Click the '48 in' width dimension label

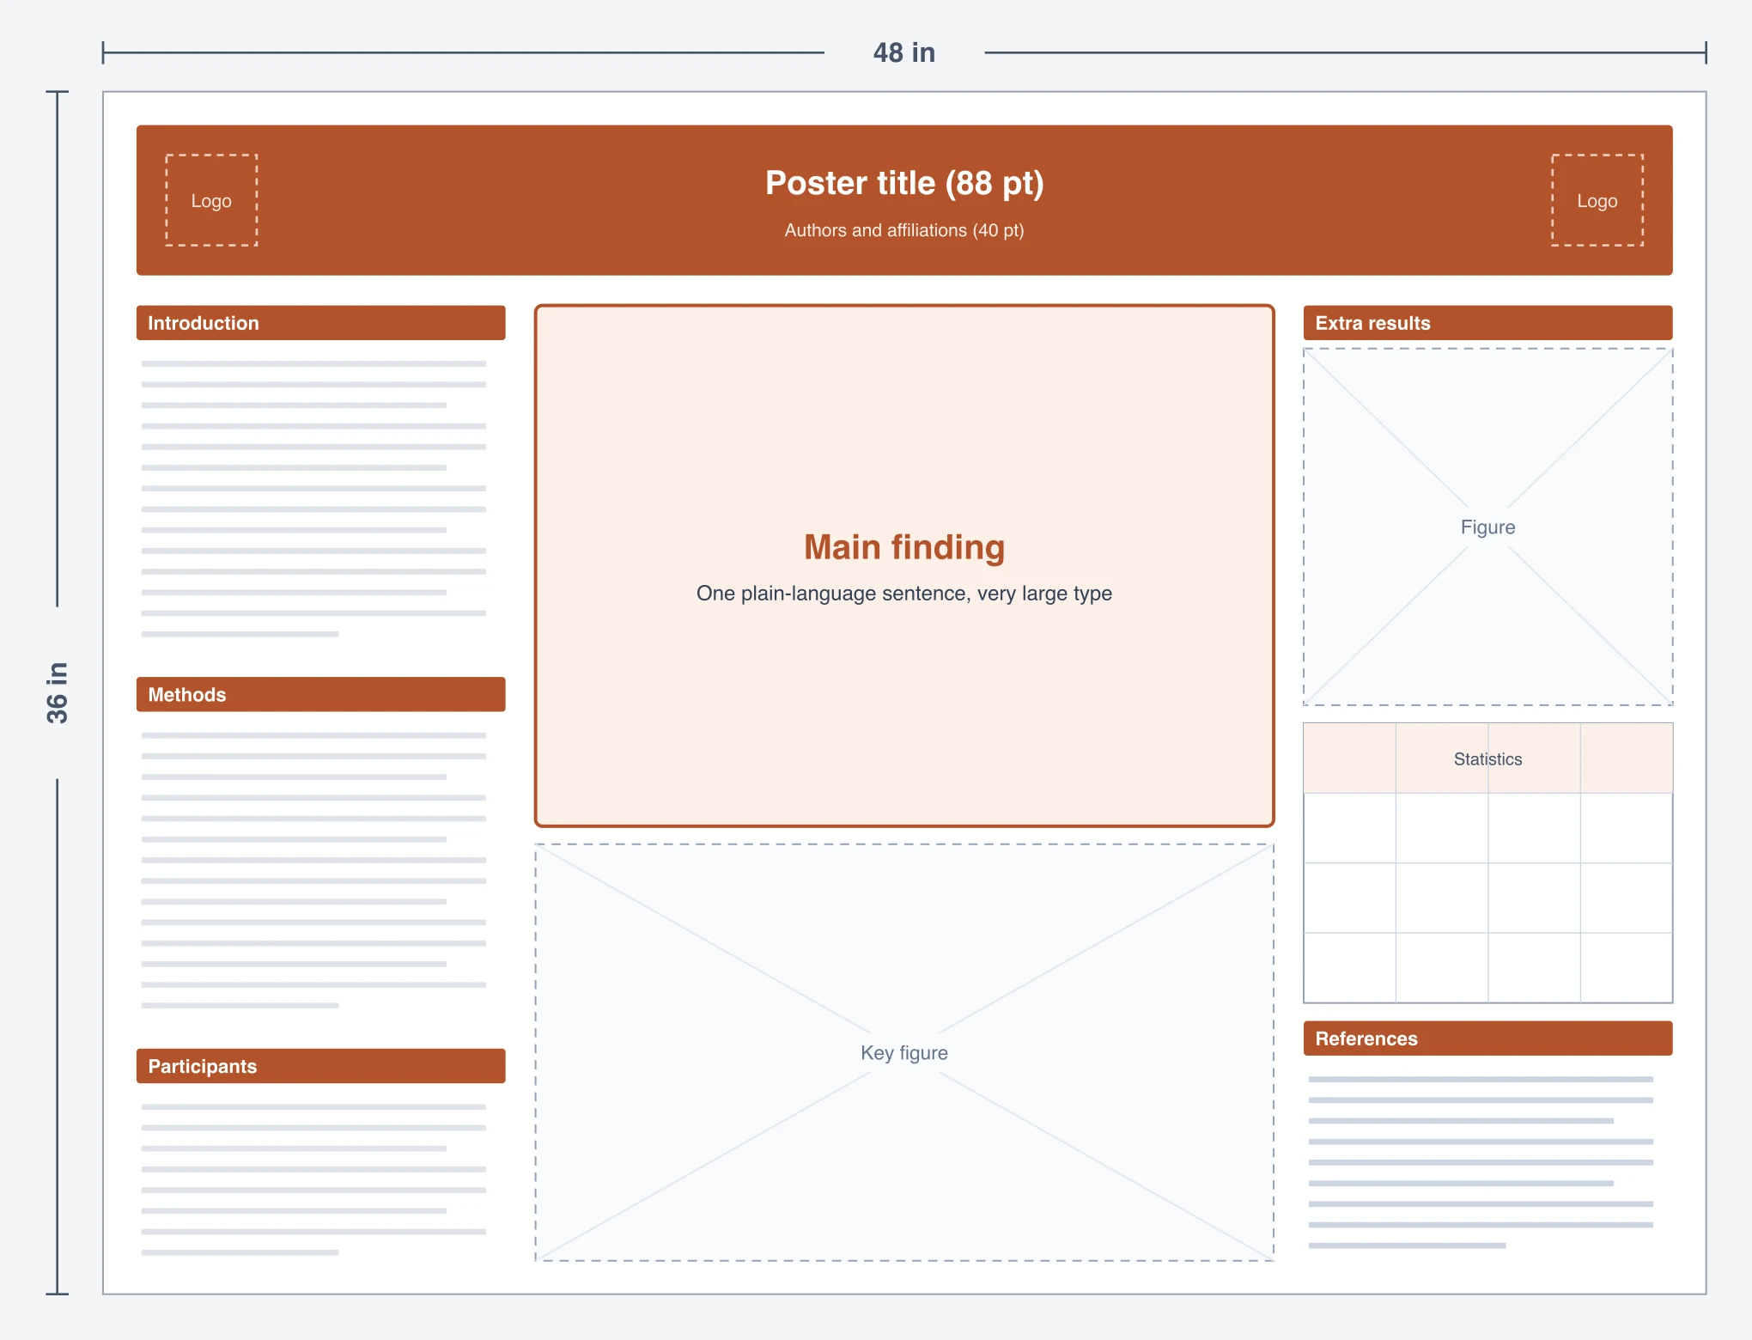[x=904, y=52]
